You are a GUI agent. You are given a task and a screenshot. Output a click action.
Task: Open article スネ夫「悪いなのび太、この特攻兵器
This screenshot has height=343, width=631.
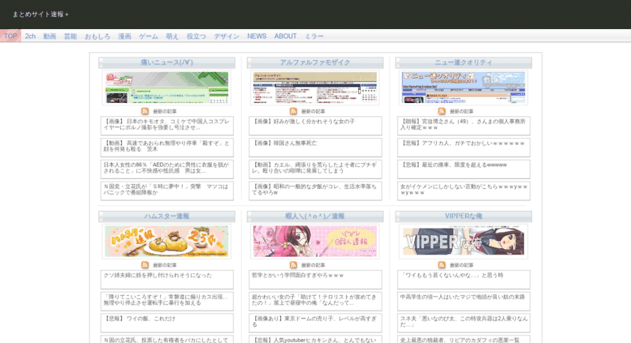click(464, 323)
